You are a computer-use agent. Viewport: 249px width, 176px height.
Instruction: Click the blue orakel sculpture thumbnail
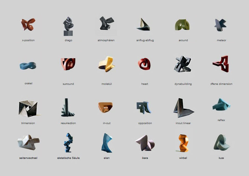[x=28, y=66]
